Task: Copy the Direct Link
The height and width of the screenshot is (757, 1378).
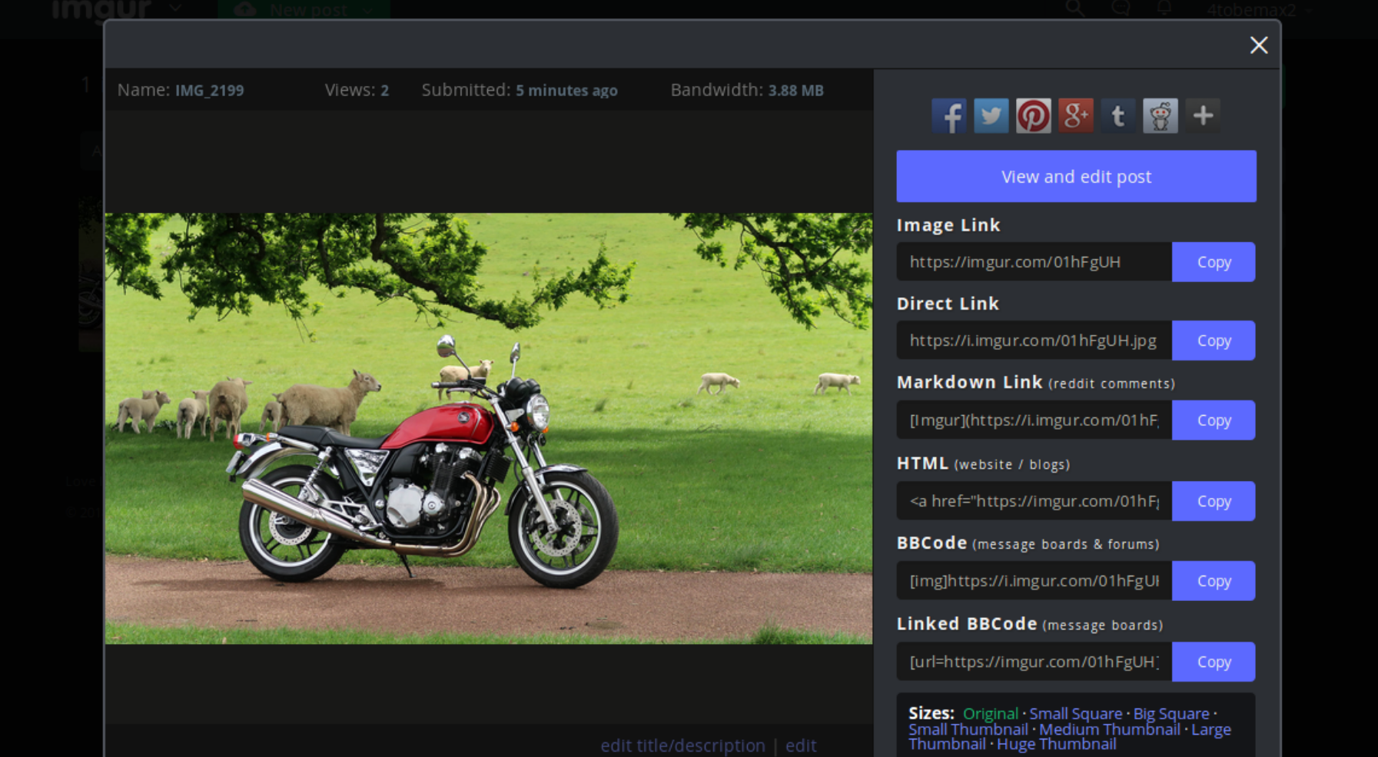Action: pyautogui.click(x=1214, y=340)
